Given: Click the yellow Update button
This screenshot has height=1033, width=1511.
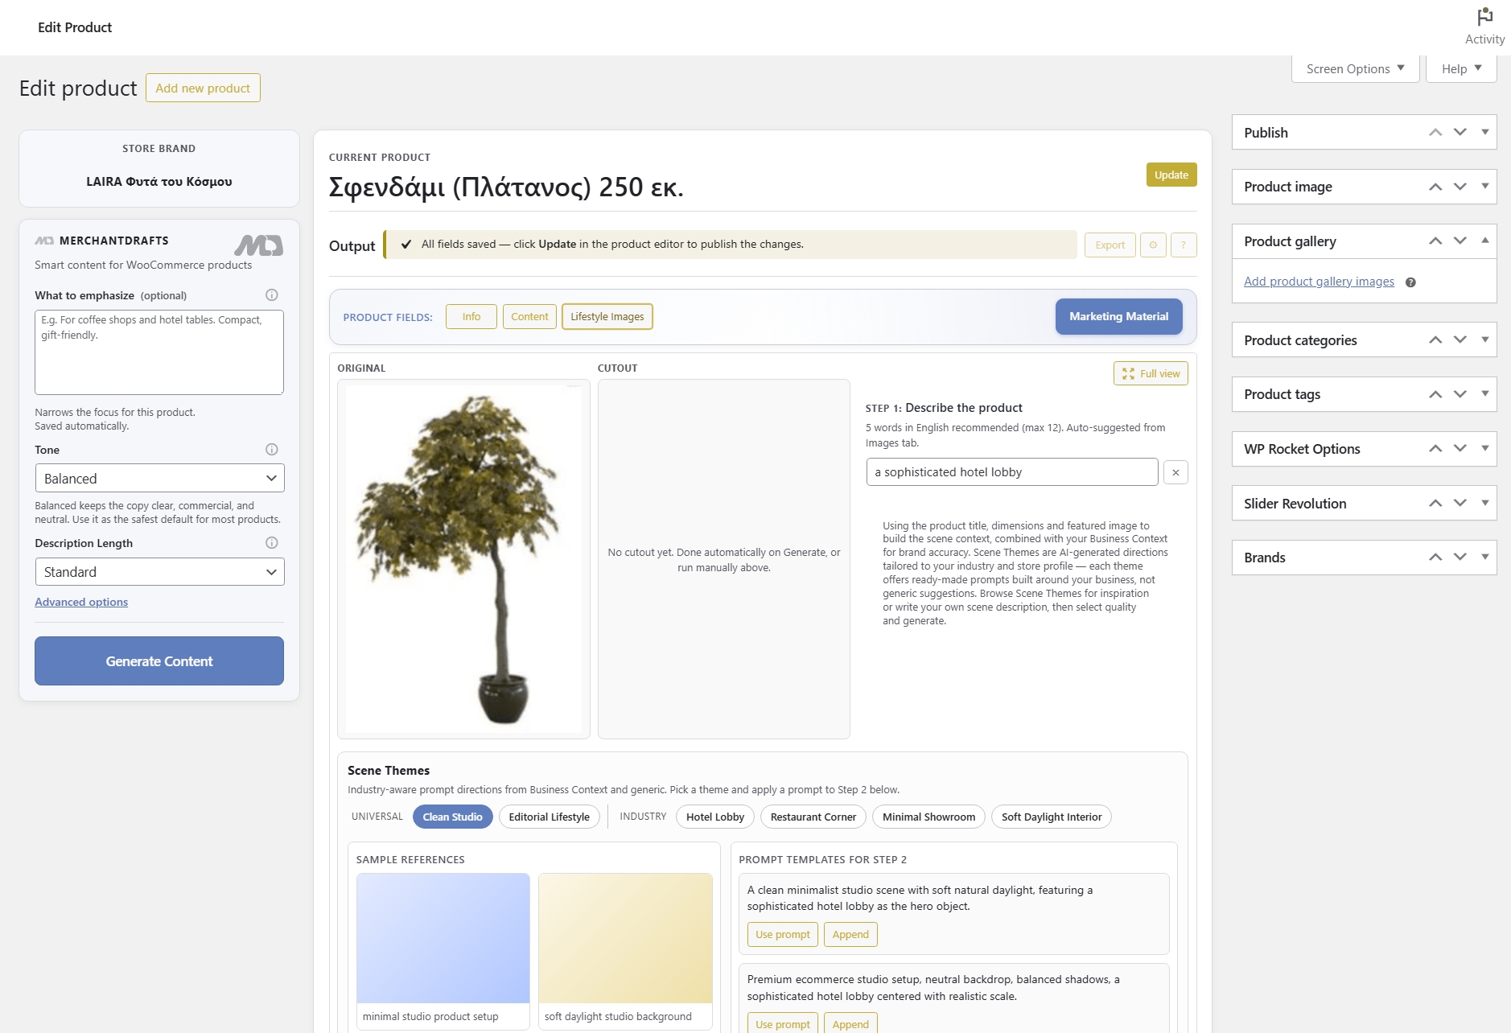Looking at the screenshot, I should pyautogui.click(x=1171, y=175).
